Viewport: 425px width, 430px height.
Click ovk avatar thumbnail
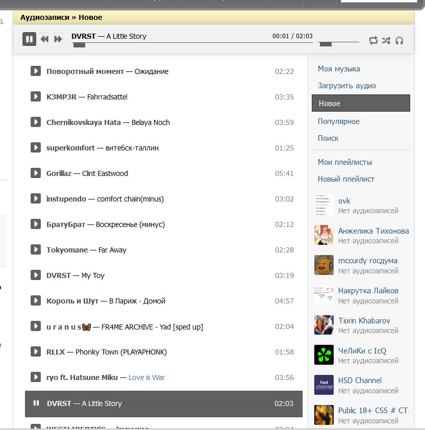tap(324, 205)
